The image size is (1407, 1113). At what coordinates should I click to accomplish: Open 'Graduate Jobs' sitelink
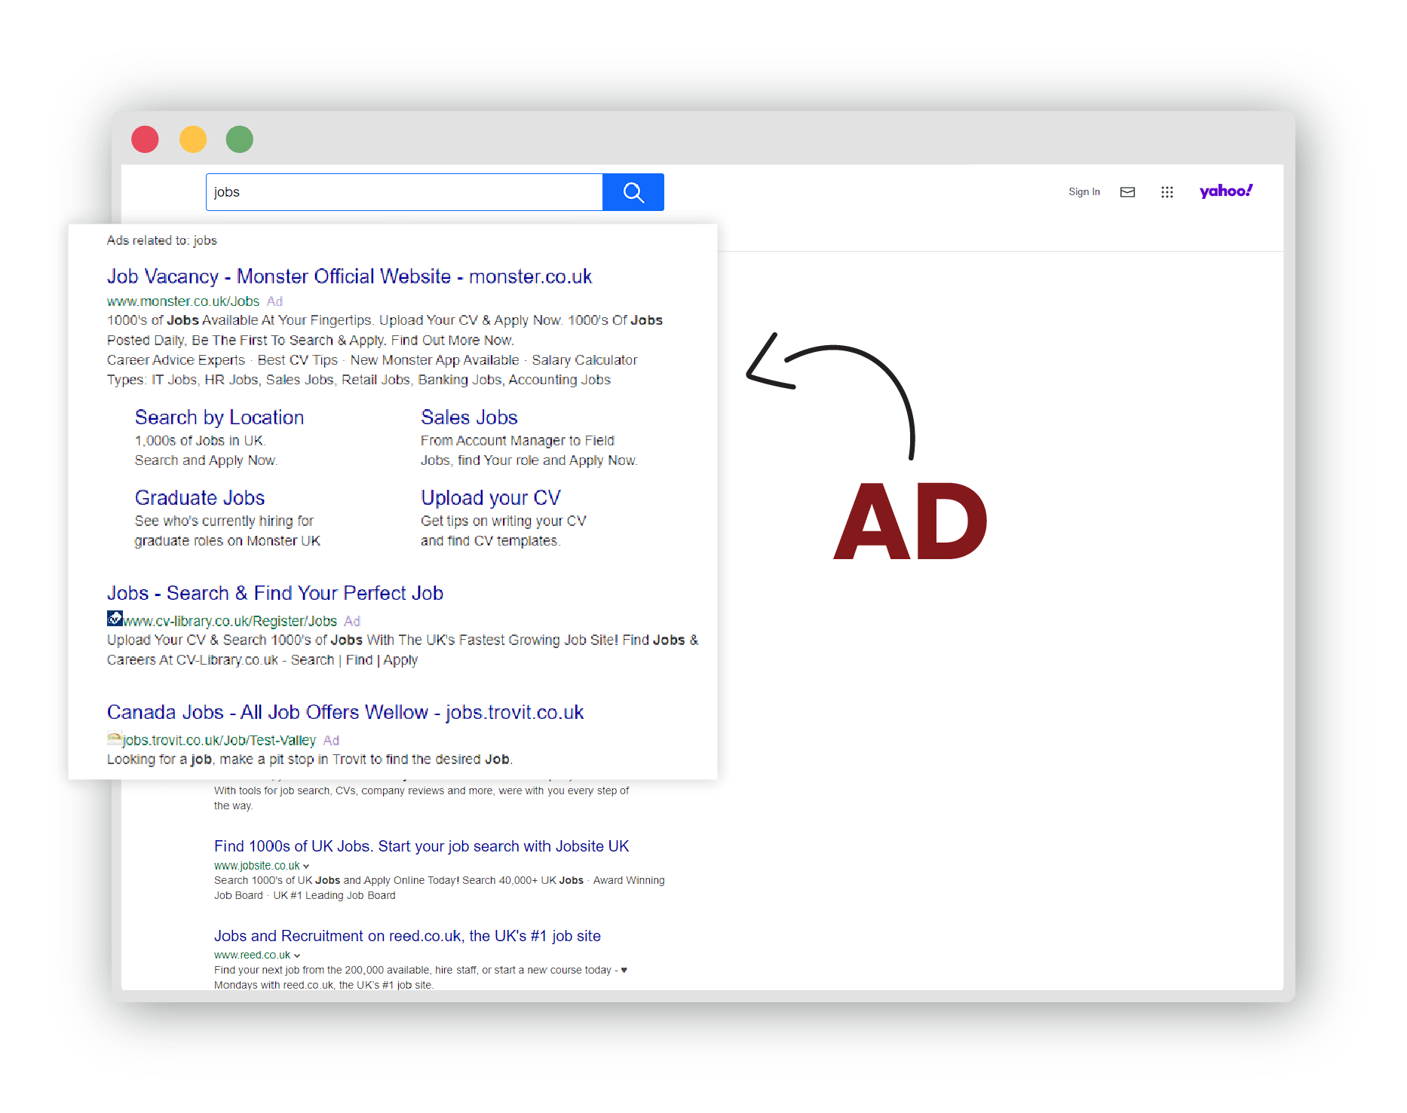coord(200,498)
